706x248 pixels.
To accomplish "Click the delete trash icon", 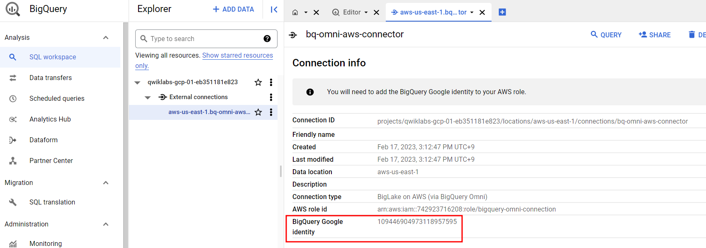I will (692, 34).
